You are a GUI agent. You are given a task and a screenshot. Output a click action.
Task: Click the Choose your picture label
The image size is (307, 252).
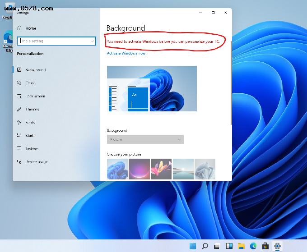(124, 154)
